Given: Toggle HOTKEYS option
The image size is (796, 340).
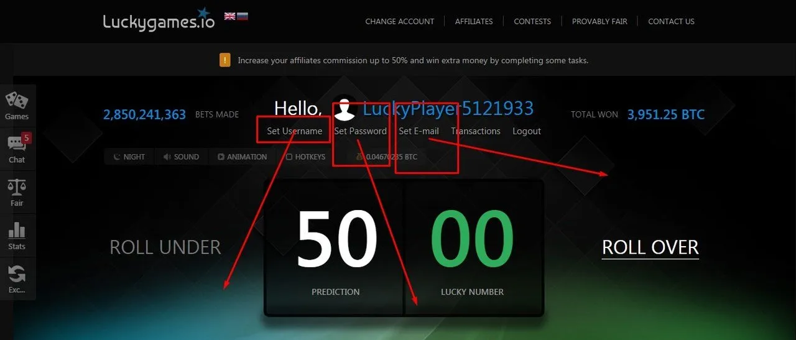Looking at the screenshot, I should coord(305,157).
